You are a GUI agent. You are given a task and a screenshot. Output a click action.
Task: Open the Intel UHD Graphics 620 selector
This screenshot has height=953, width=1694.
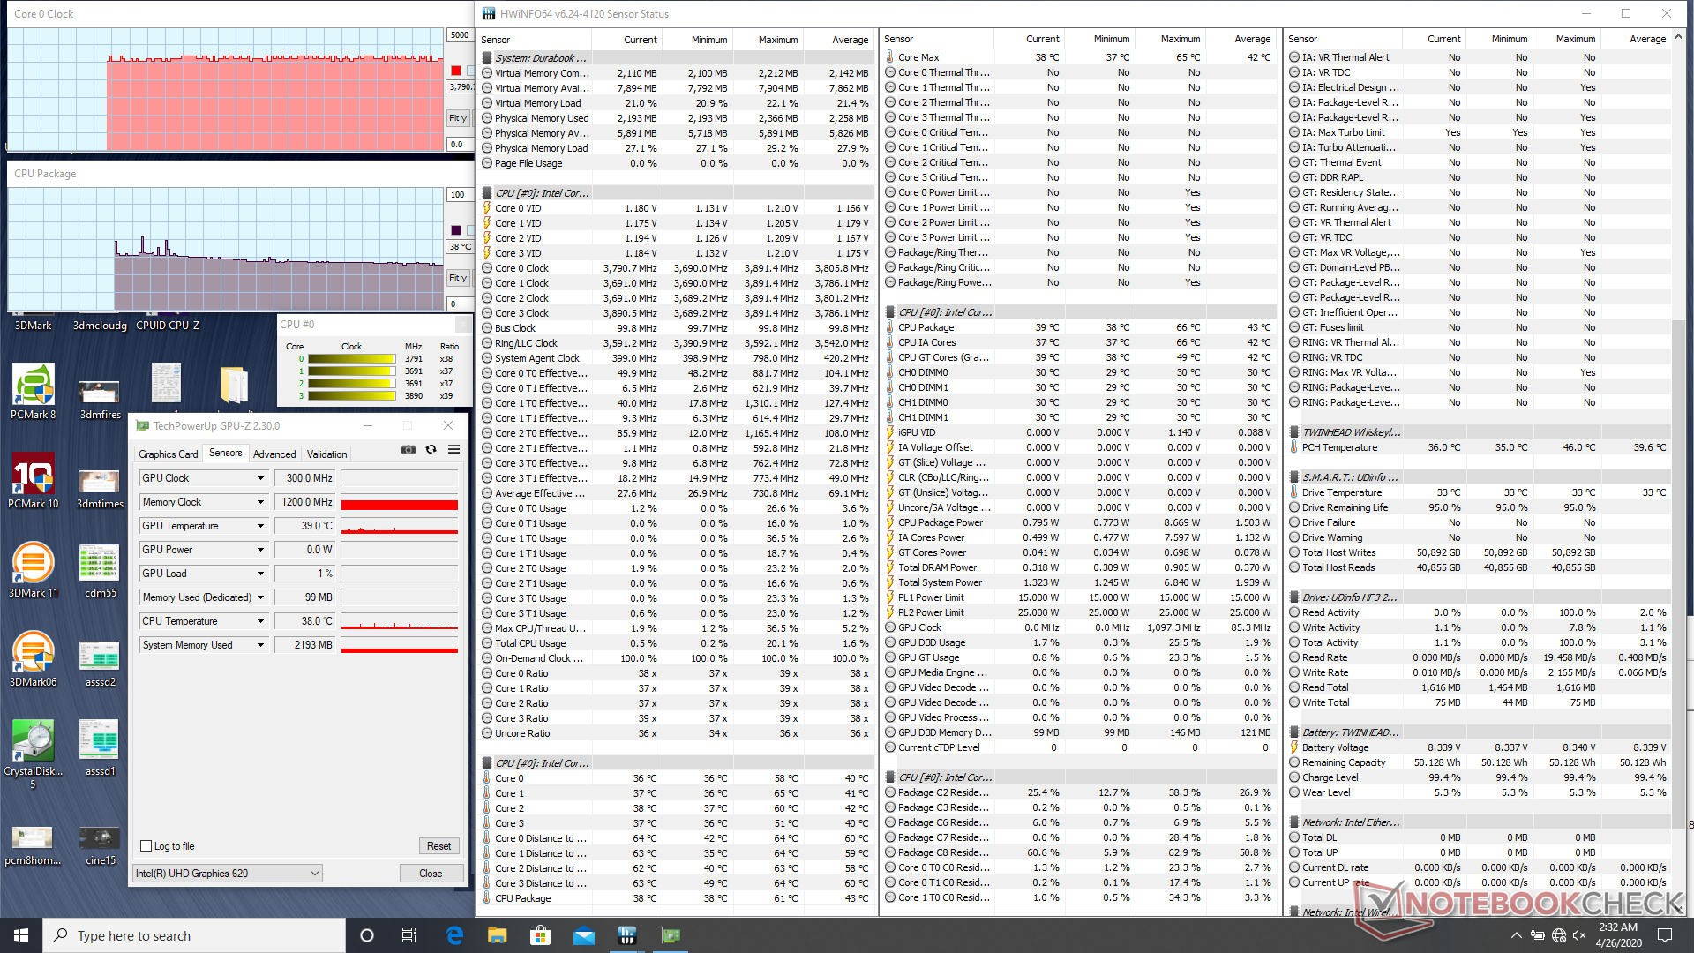[228, 874]
